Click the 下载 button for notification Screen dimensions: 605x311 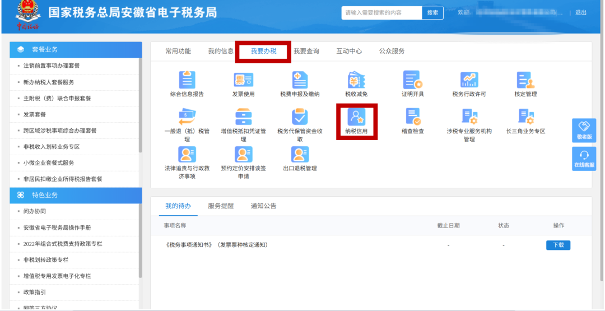(558, 245)
